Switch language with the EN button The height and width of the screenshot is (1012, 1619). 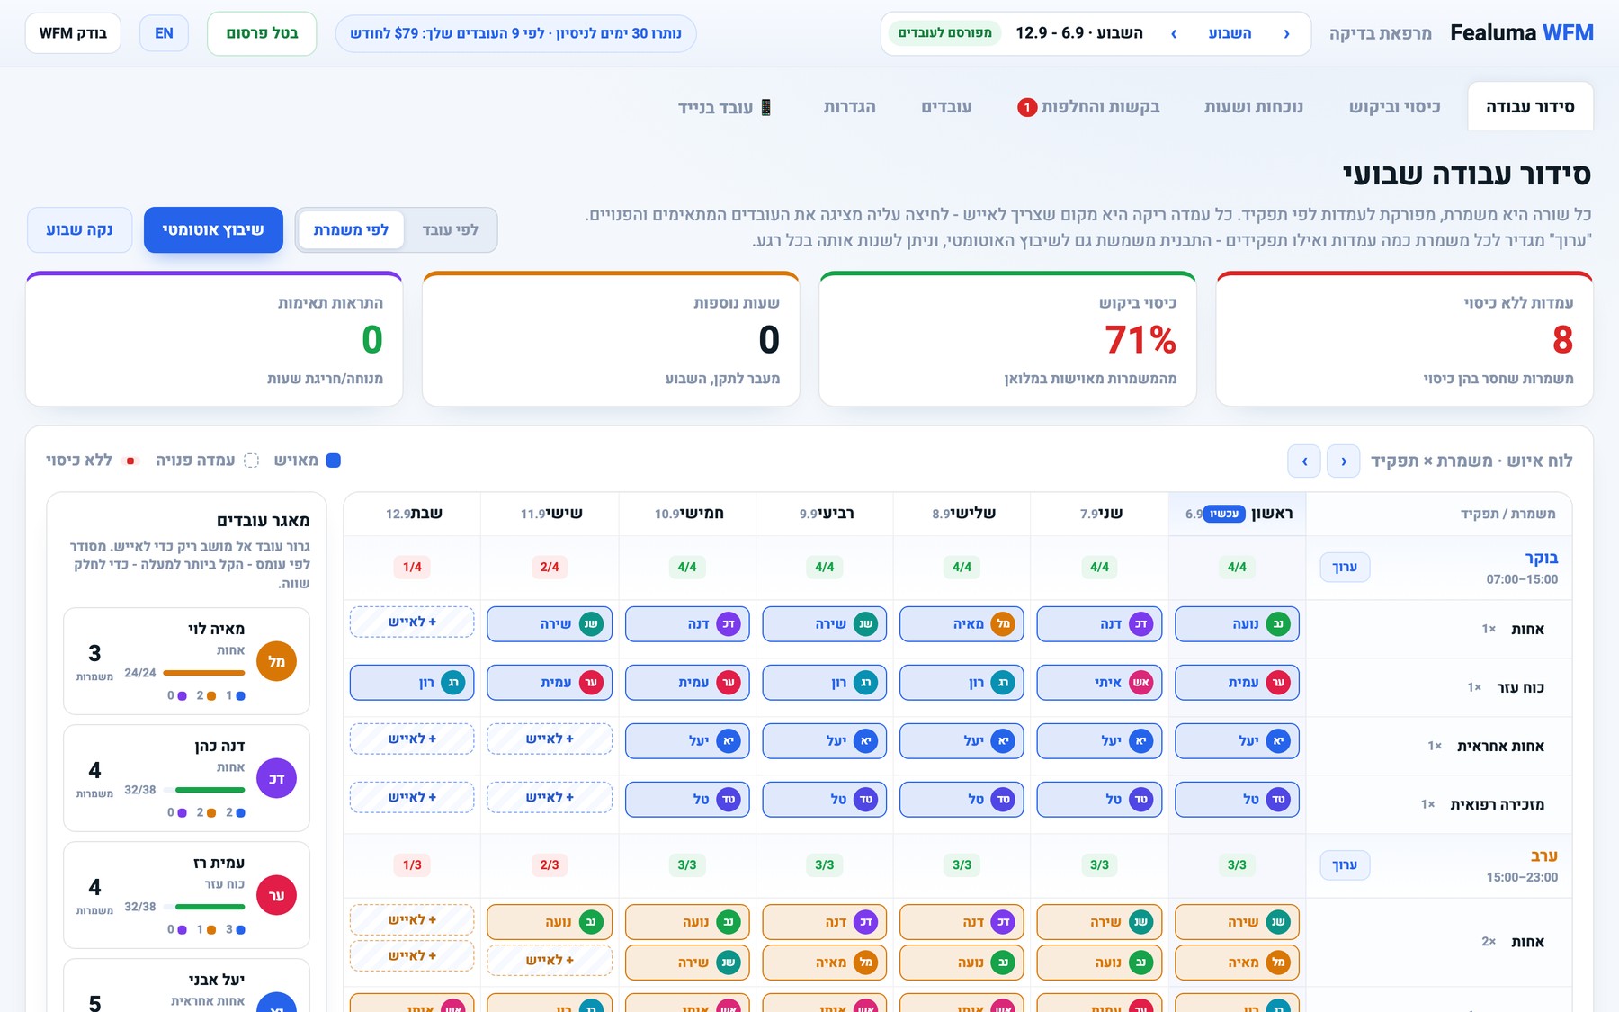[164, 33]
